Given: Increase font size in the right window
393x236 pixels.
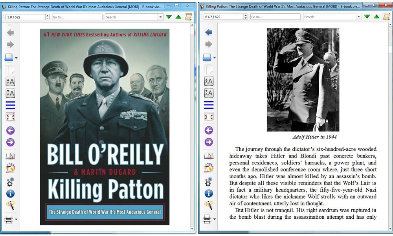Looking at the screenshot, I should (x=209, y=81).
